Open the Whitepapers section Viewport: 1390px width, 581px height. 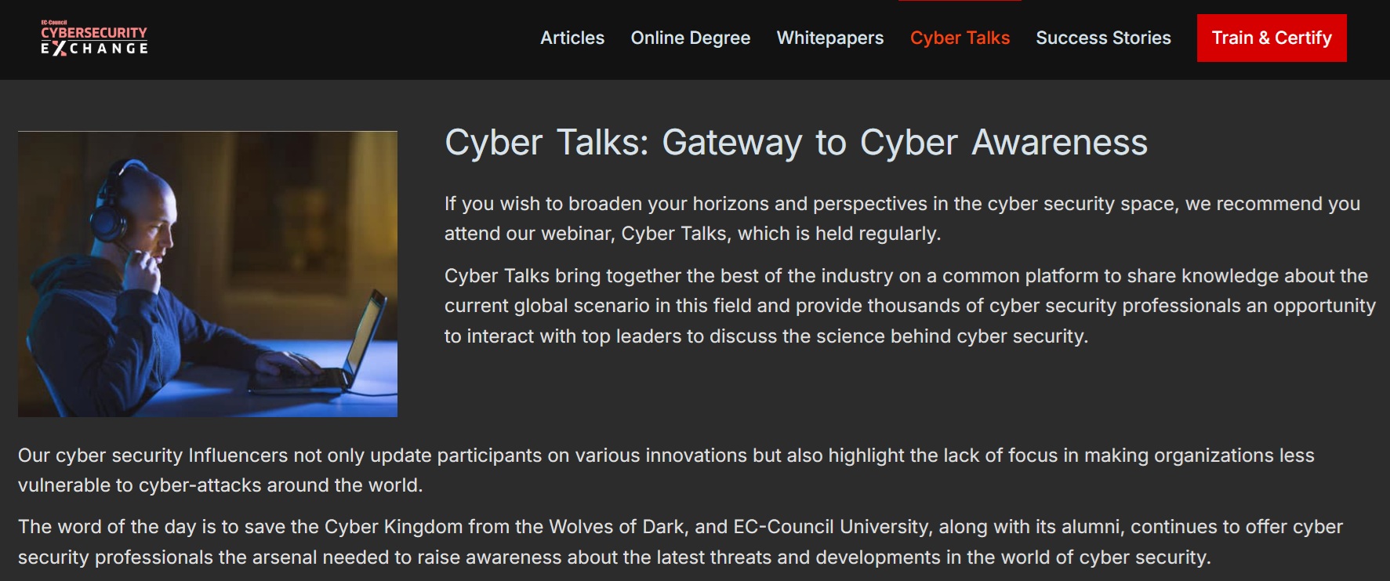(829, 38)
